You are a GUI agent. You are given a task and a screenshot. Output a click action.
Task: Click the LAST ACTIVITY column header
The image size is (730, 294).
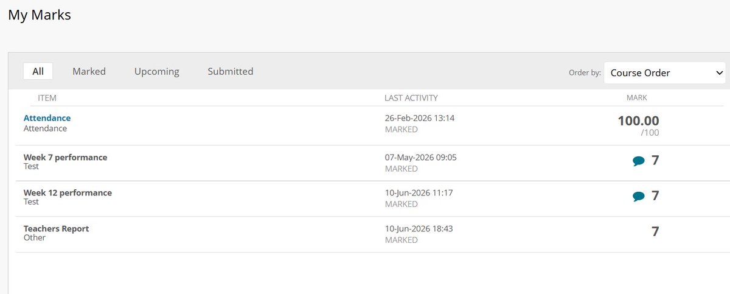click(x=411, y=97)
